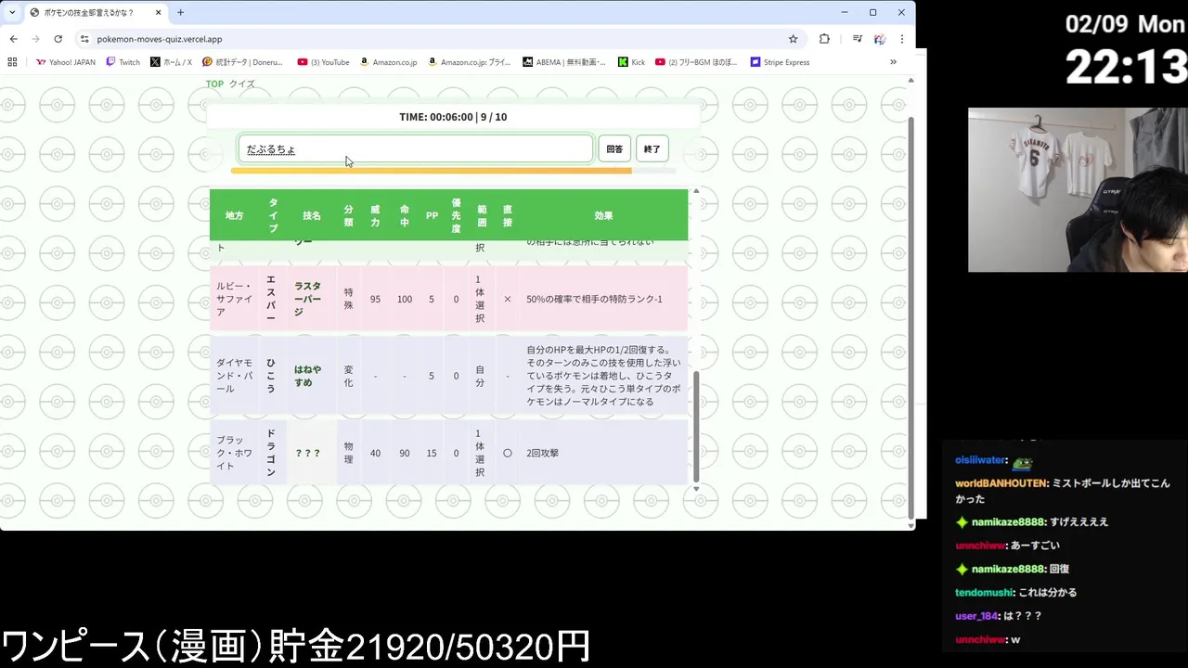Submit answer with the 回答 button
Viewport: 1188px width, 668px height.
click(x=614, y=148)
